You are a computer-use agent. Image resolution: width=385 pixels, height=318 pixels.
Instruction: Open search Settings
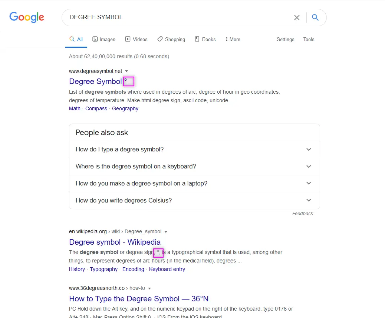pos(285,39)
